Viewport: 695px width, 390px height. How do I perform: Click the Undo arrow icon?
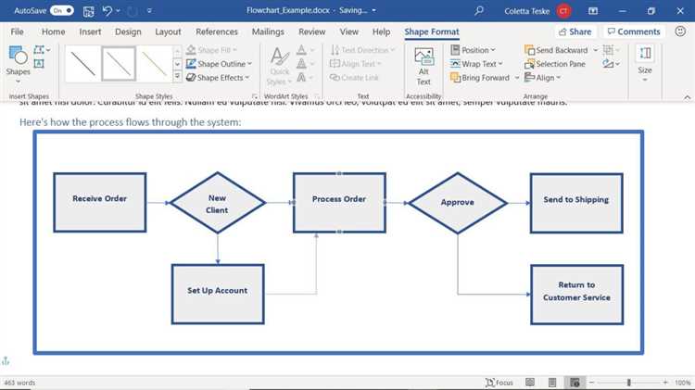click(x=107, y=10)
